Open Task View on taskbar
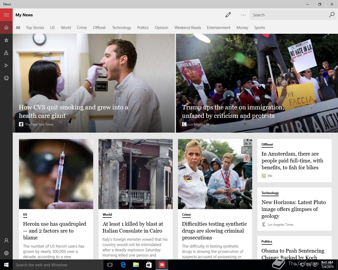This screenshot has height=270, width=338. pos(110,265)
